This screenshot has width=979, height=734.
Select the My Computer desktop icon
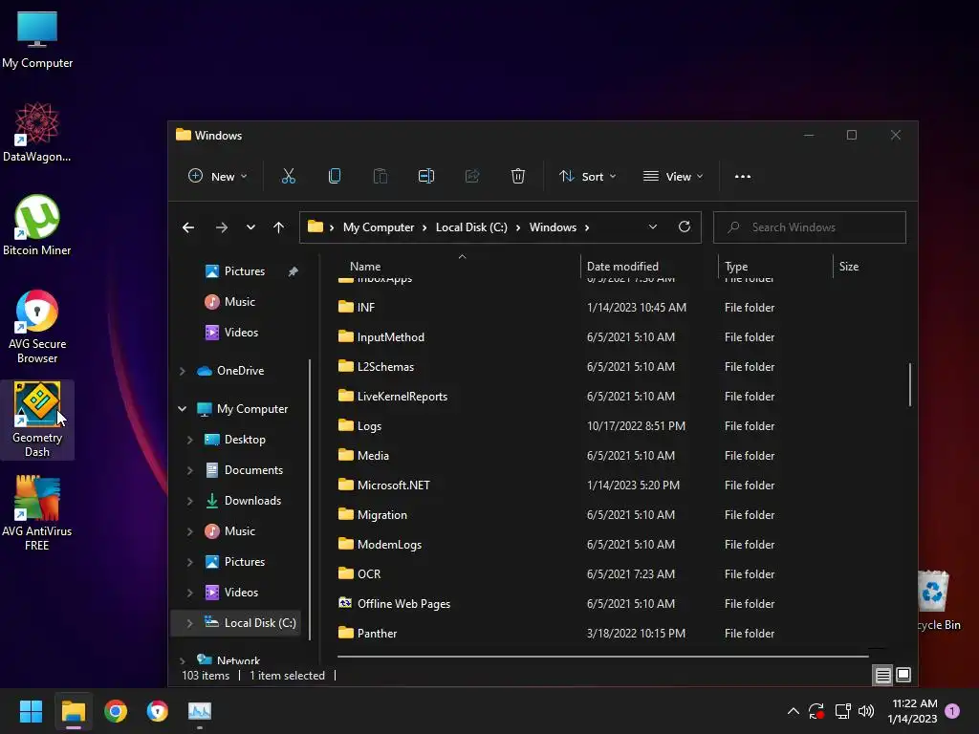click(x=37, y=40)
